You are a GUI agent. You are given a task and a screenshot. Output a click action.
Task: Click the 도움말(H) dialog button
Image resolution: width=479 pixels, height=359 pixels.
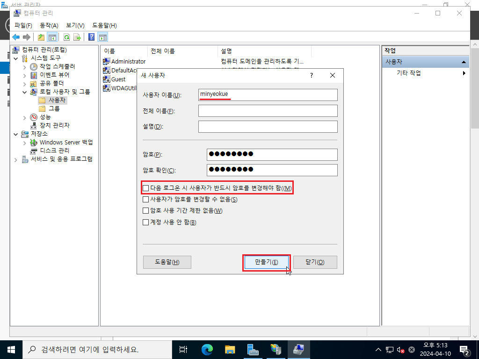coord(167,262)
